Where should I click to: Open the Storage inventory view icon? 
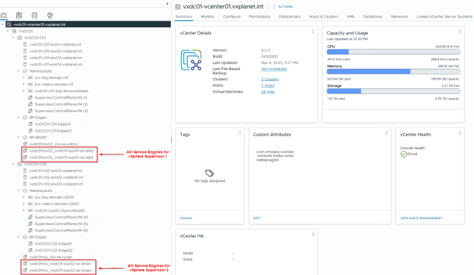(x=34, y=14)
